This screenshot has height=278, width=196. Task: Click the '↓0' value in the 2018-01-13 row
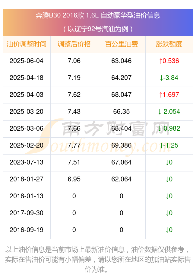coord(169,196)
